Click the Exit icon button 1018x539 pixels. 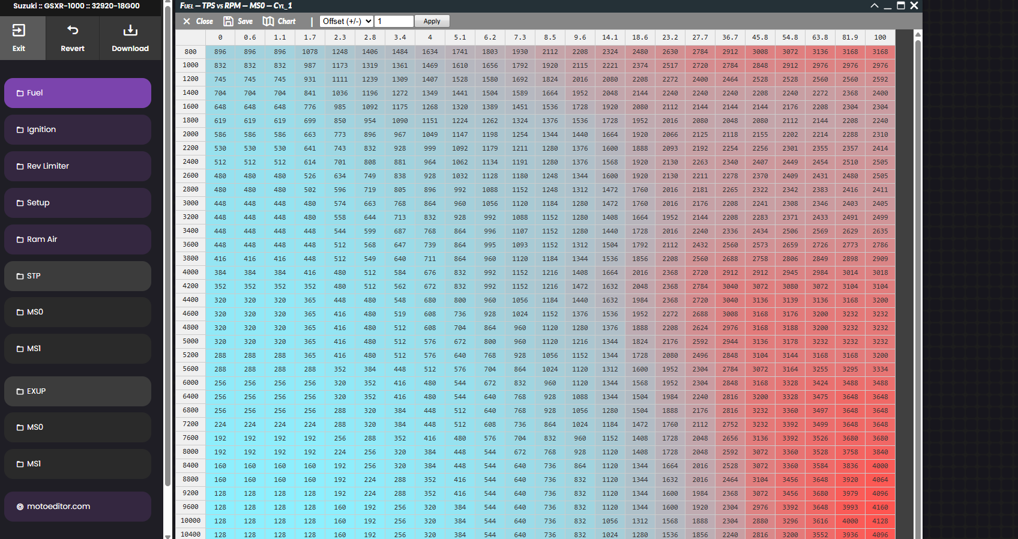point(19,31)
